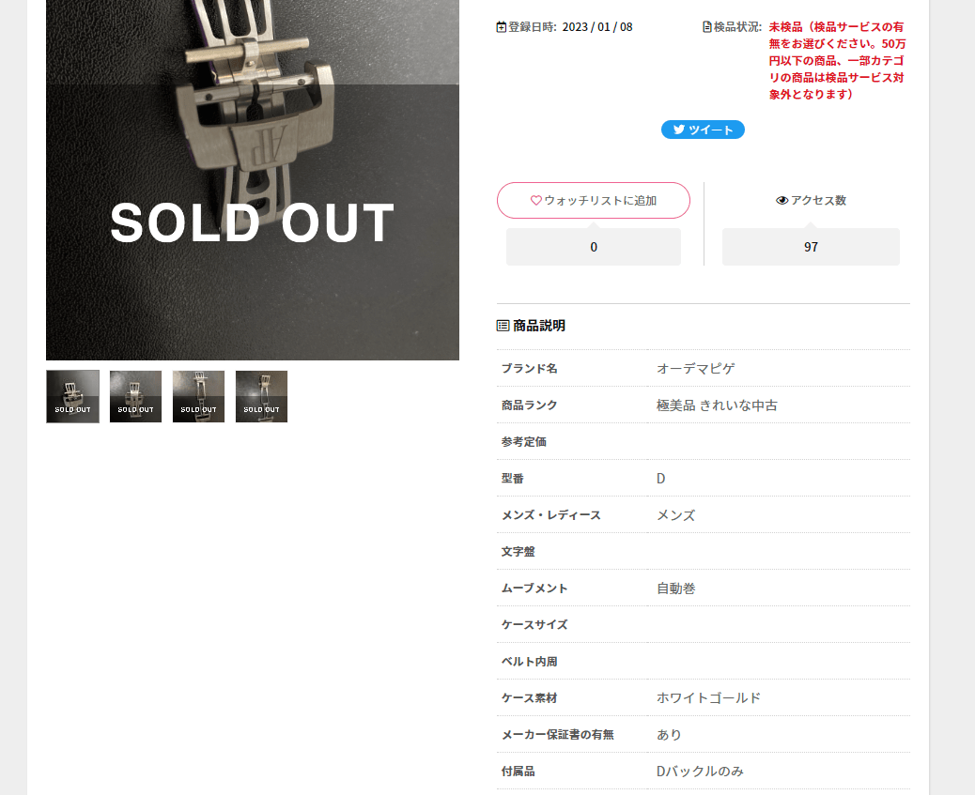Click the Twitter bird icon on tweet button

679,130
